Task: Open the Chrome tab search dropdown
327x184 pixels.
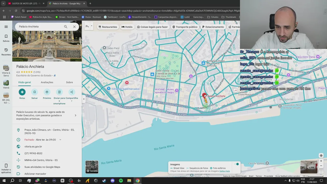Action: pyautogui.click(x=3, y=4)
